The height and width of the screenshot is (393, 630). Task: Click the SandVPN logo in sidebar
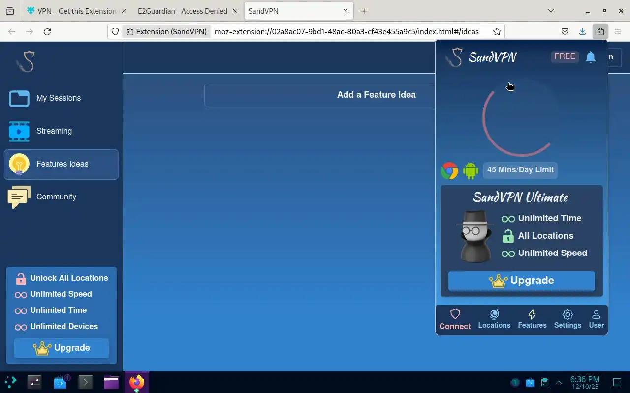tap(26, 61)
